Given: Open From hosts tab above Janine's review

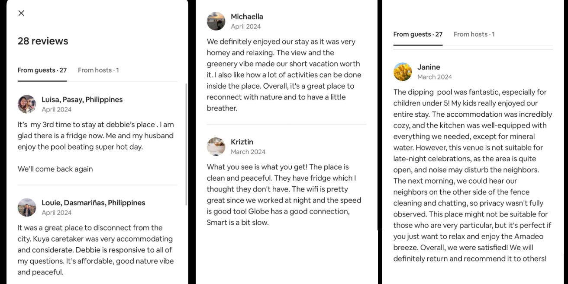Looking at the screenshot, I should coord(474,34).
